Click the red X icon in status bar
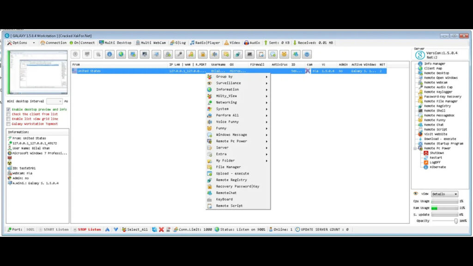Screen dimensions: 473x266 [x=161, y=230]
